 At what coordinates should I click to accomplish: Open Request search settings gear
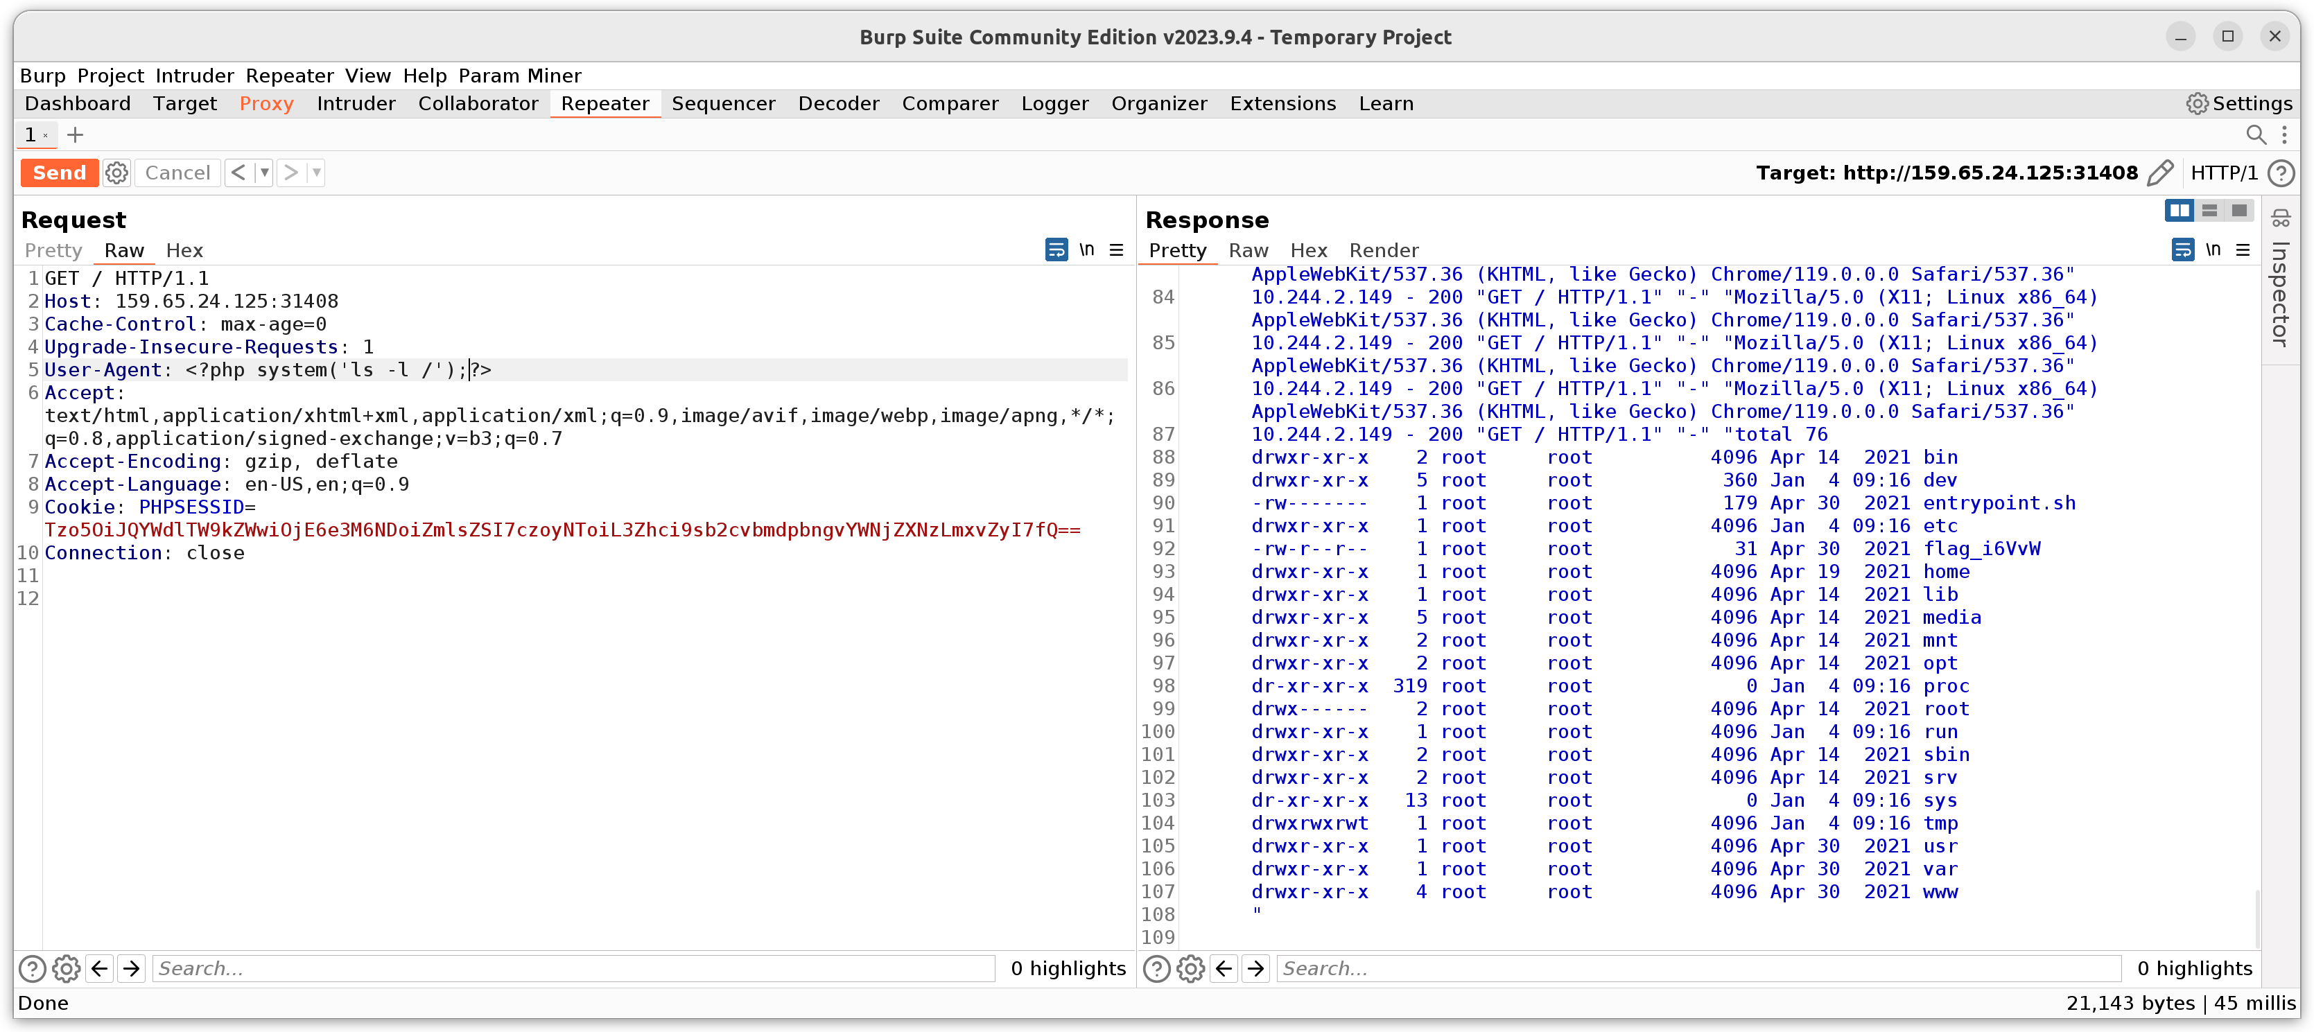(x=67, y=968)
